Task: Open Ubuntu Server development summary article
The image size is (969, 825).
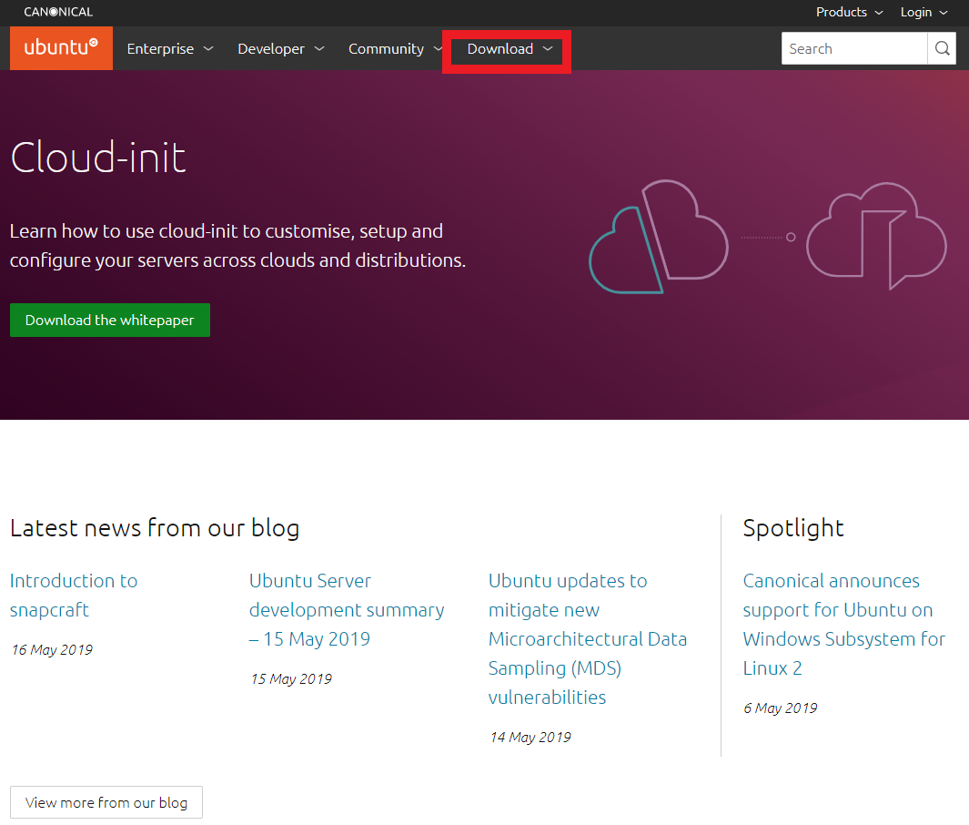Action: [x=347, y=610]
